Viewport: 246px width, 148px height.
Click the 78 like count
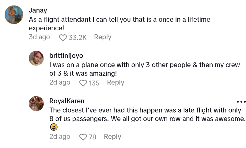(x=93, y=137)
